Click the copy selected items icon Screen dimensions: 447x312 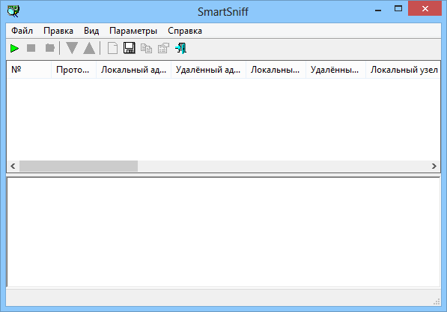[x=146, y=48]
